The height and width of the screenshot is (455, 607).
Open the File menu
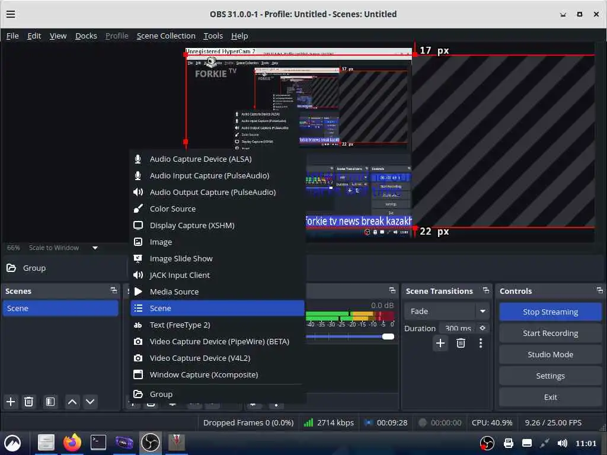(12, 36)
